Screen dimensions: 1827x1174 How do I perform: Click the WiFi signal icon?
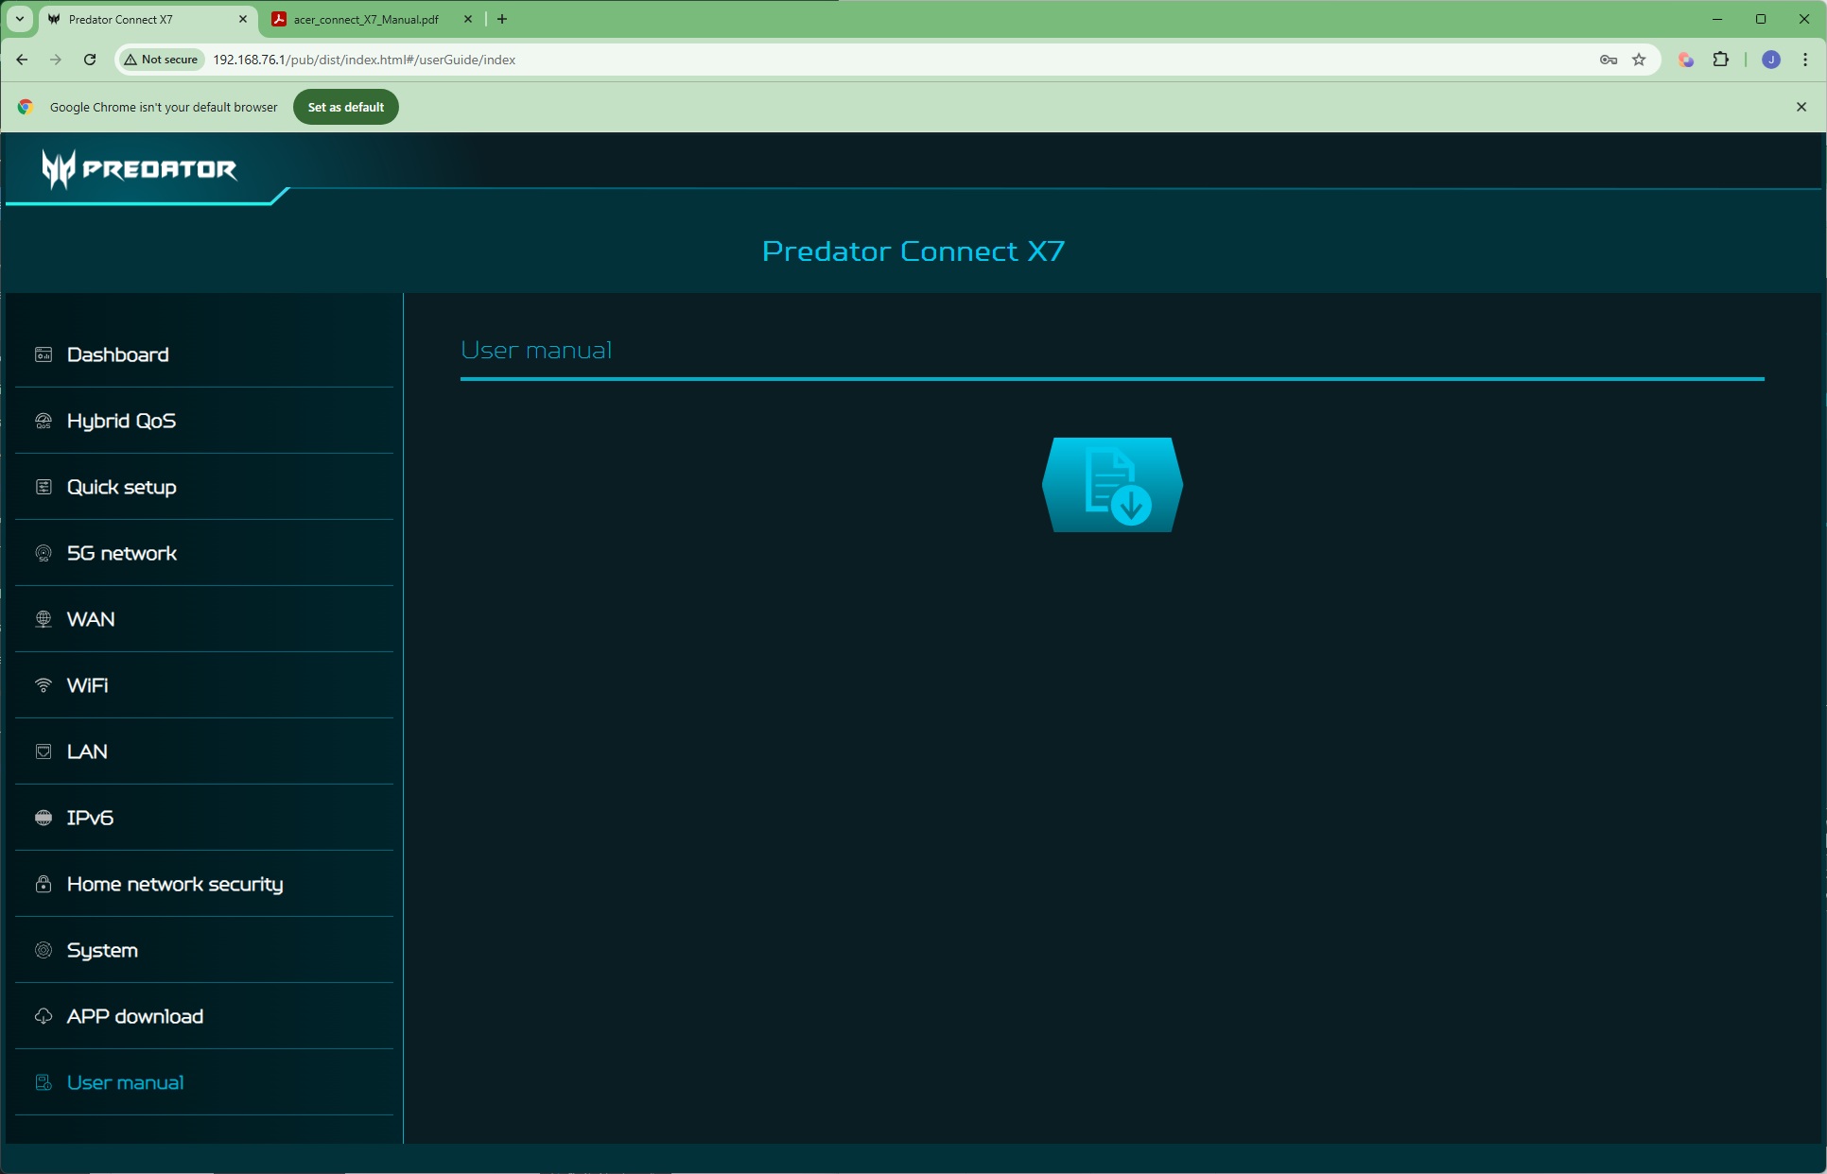coord(43,685)
